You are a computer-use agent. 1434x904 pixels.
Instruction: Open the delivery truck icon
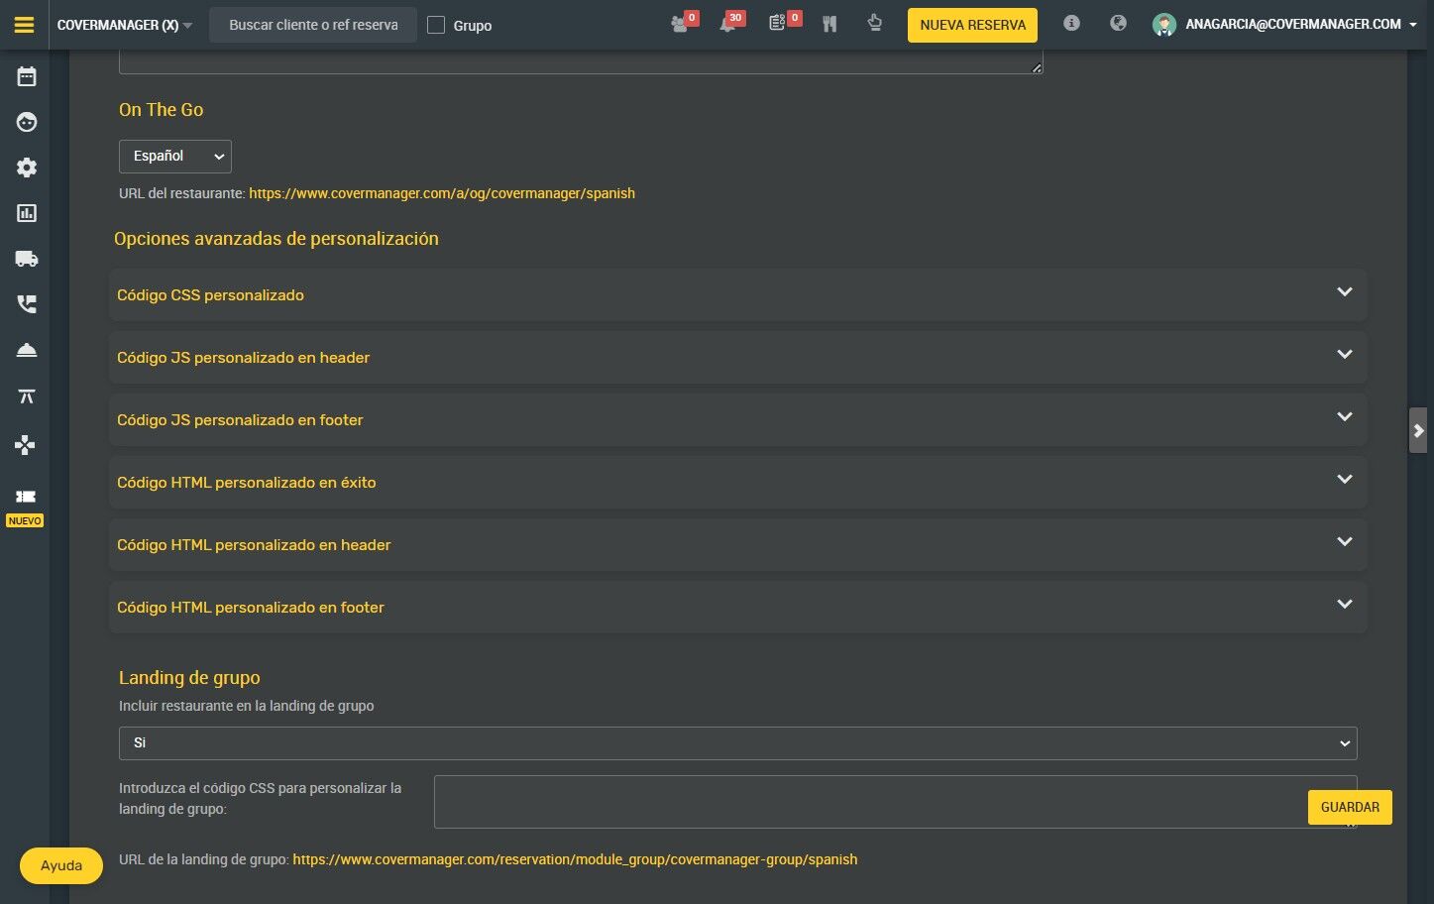[x=27, y=259]
